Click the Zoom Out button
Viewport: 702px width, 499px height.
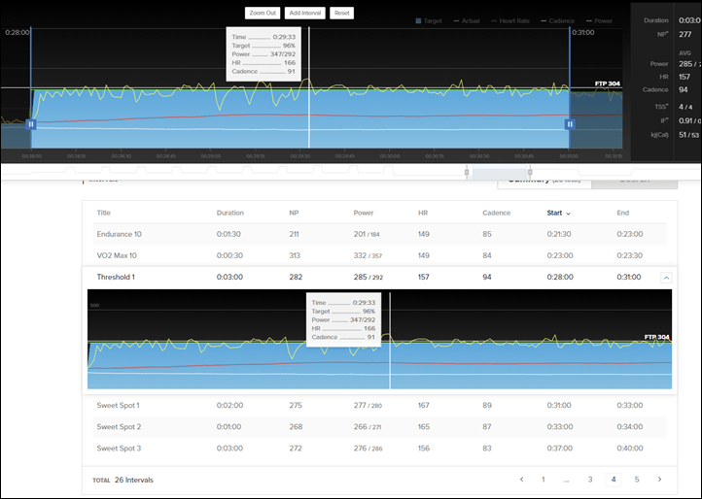pyautogui.click(x=263, y=13)
